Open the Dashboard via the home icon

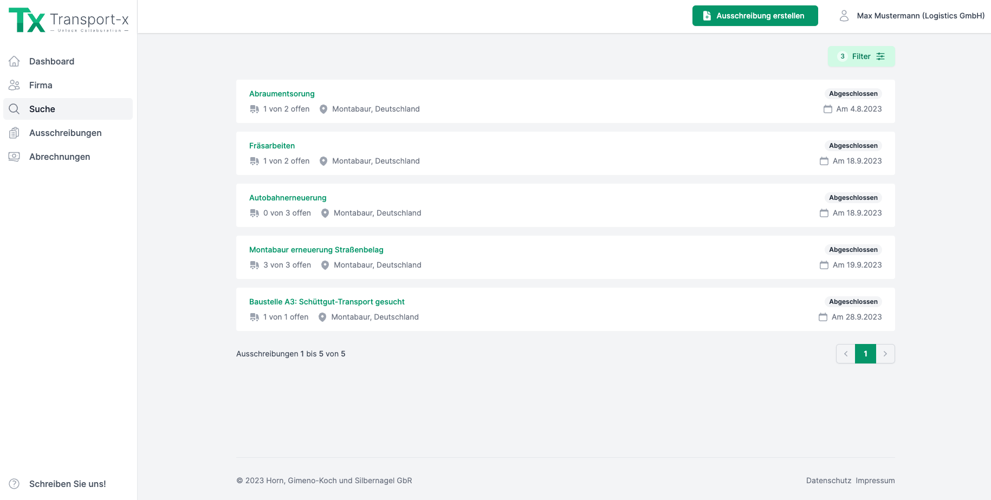[x=14, y=61]
